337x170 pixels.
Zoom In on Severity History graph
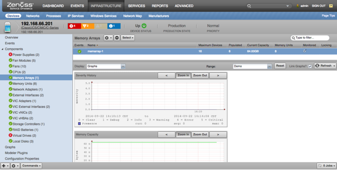click(x=183, y=76)
